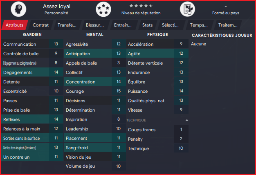Viewport: 256px width, 175px height.
Task: Select the Entraînement tab
Action: coord(123,25)
